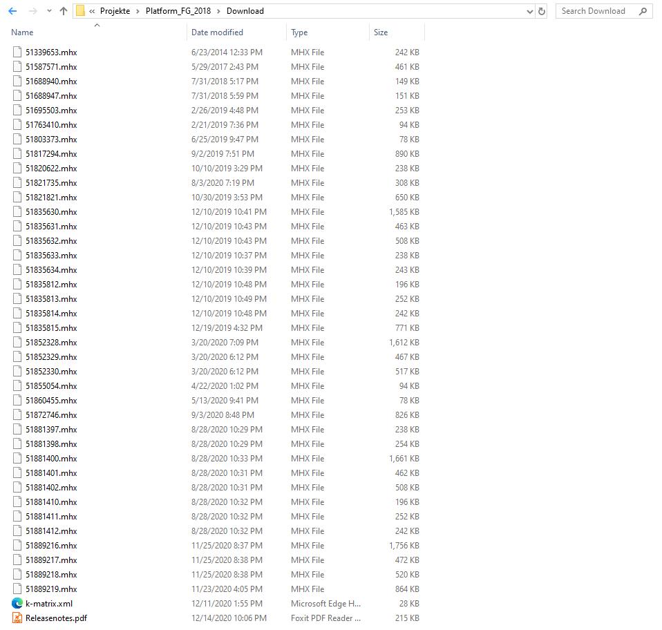Image resolution: width=662 pixels, height=630 pixels.
Task: Click file icon of 51339653.mhx
Action: (17, 52)
